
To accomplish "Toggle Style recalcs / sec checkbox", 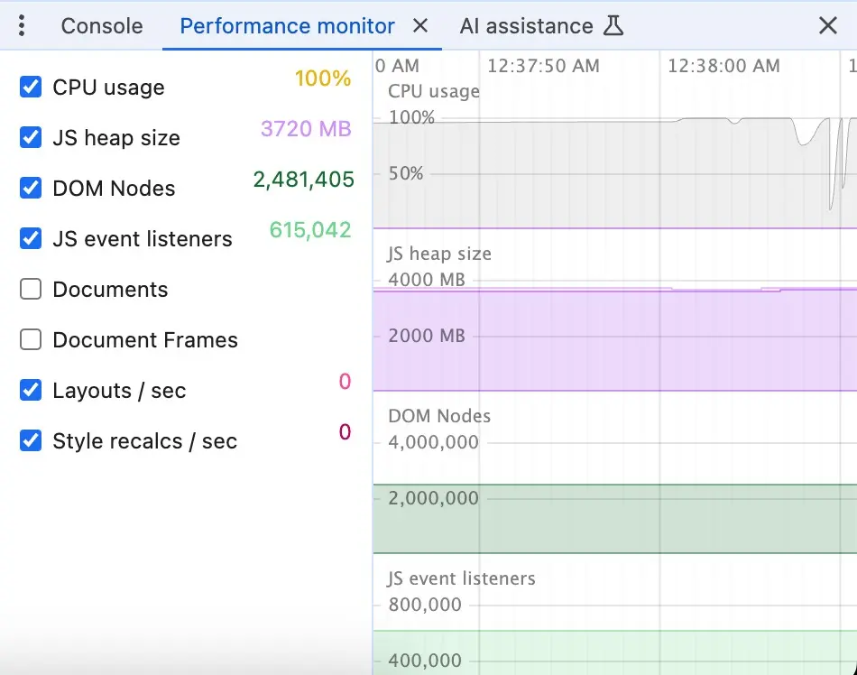I will click(31, 440).
